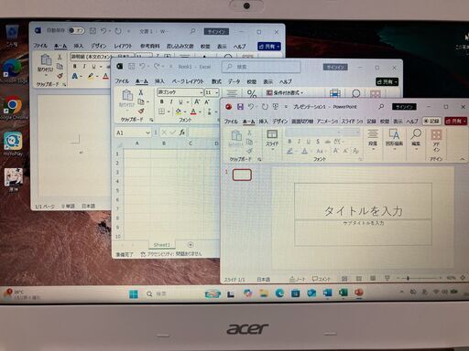The height and width of the screenshot is (351, 469).
Task: Click Excel bold B button
Action: pyautogui.click(x=161, y=101)
